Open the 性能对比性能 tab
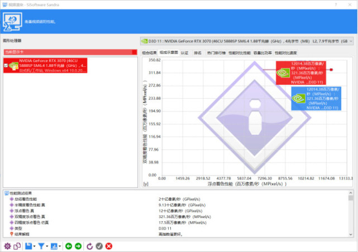358x252 pixels. point(240,53)
